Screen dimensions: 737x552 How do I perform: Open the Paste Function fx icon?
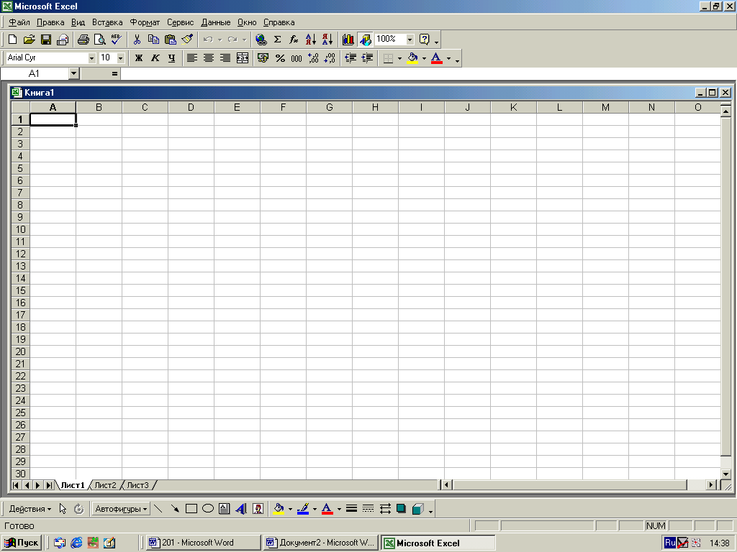pyautogui.click(x=294, y=40)
